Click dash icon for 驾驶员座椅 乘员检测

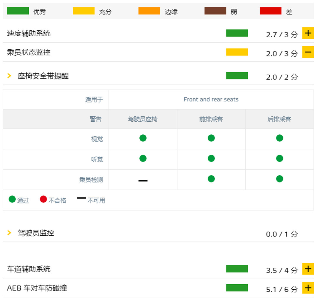[143, 180]
